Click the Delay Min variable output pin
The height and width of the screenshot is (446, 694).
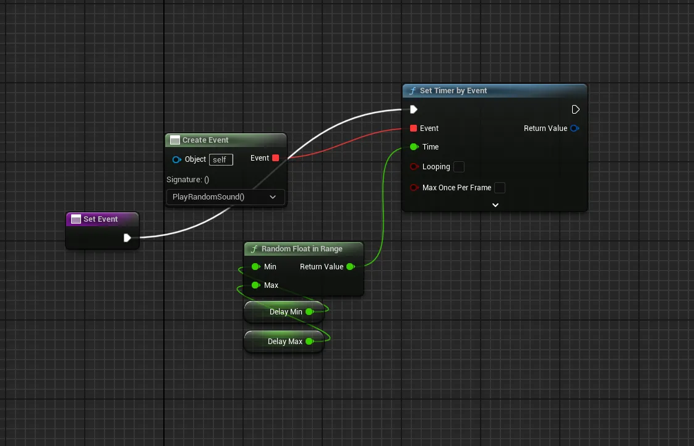309,312
